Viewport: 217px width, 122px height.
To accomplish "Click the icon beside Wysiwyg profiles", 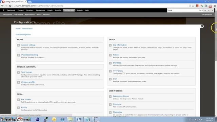I will pos(18,82).
